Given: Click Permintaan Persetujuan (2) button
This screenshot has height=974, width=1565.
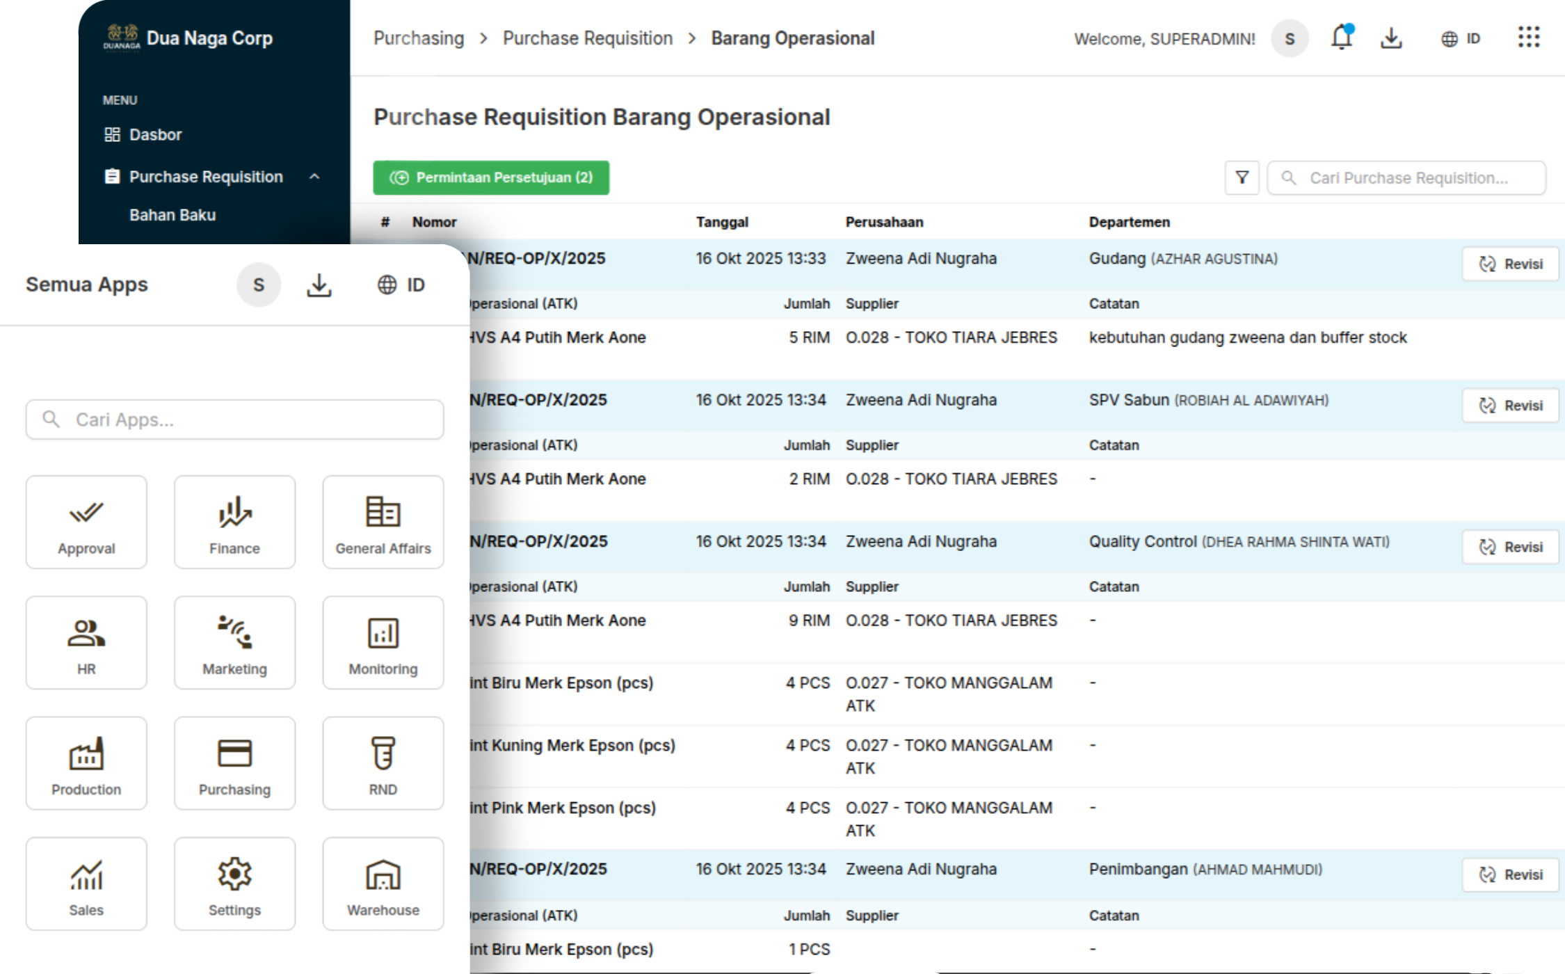Looking at the screenshot, I should click(491, 178).
